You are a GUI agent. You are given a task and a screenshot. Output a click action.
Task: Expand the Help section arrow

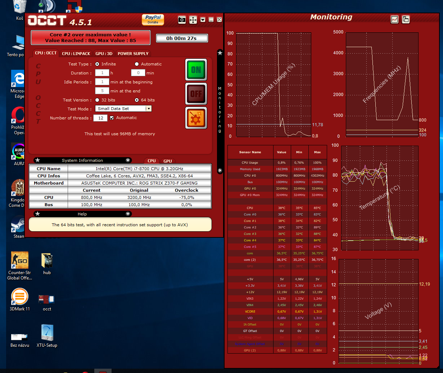tap(128, 214)
